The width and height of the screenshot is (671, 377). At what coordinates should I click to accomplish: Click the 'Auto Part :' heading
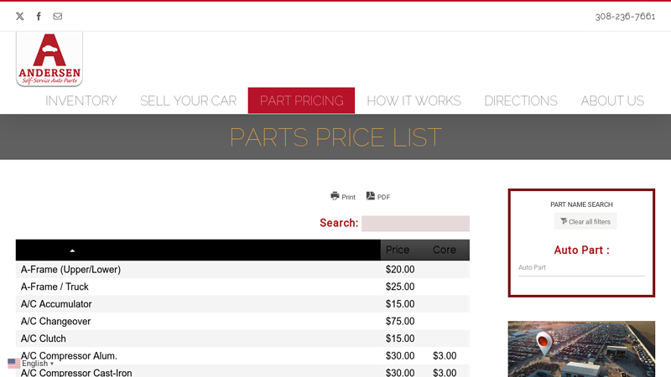coord(581,250)
